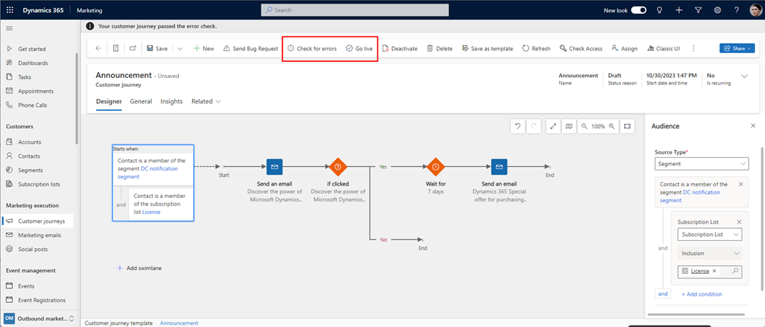This screenshot has width=765, height=327.
Task: Open the Share dropdown button
Action: click(737, 48)
